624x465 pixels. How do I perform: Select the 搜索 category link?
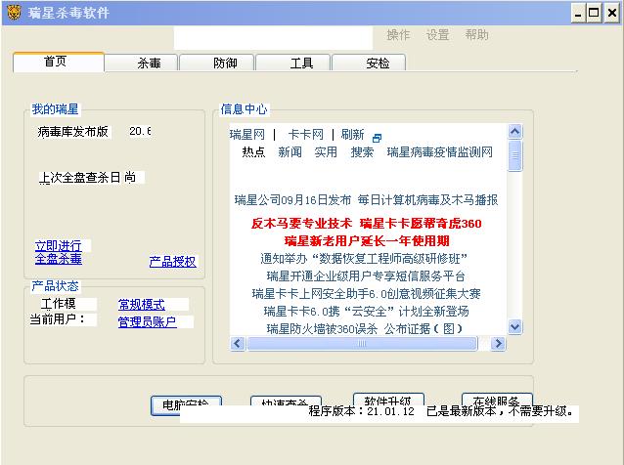click(x=362, y=151)
